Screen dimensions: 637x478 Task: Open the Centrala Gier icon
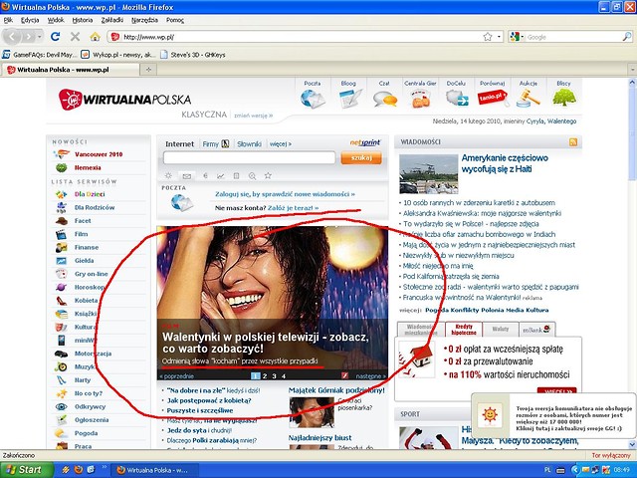tap(420, 99)
